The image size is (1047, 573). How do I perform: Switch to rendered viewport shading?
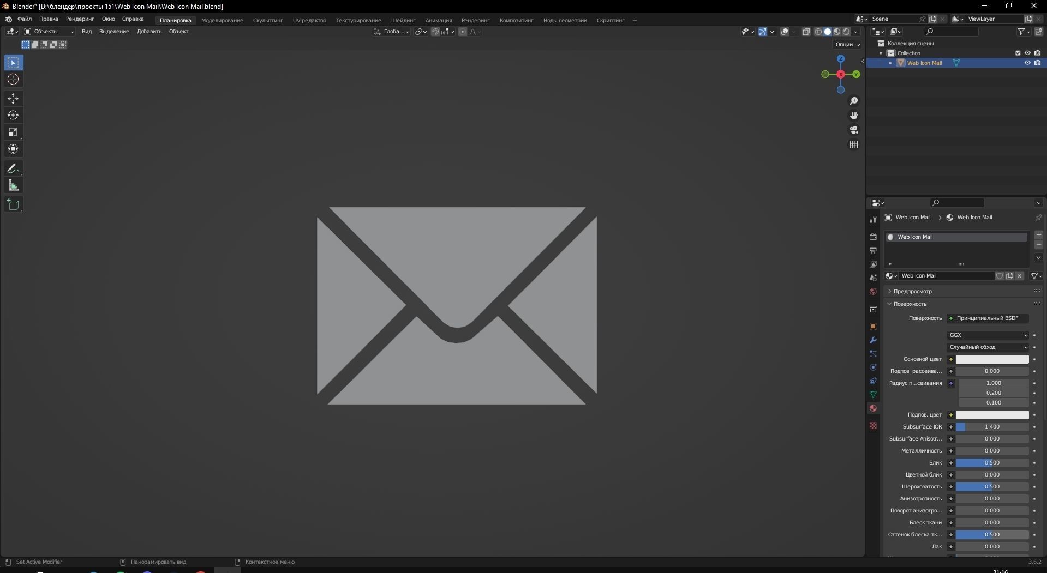pos(846,32)
